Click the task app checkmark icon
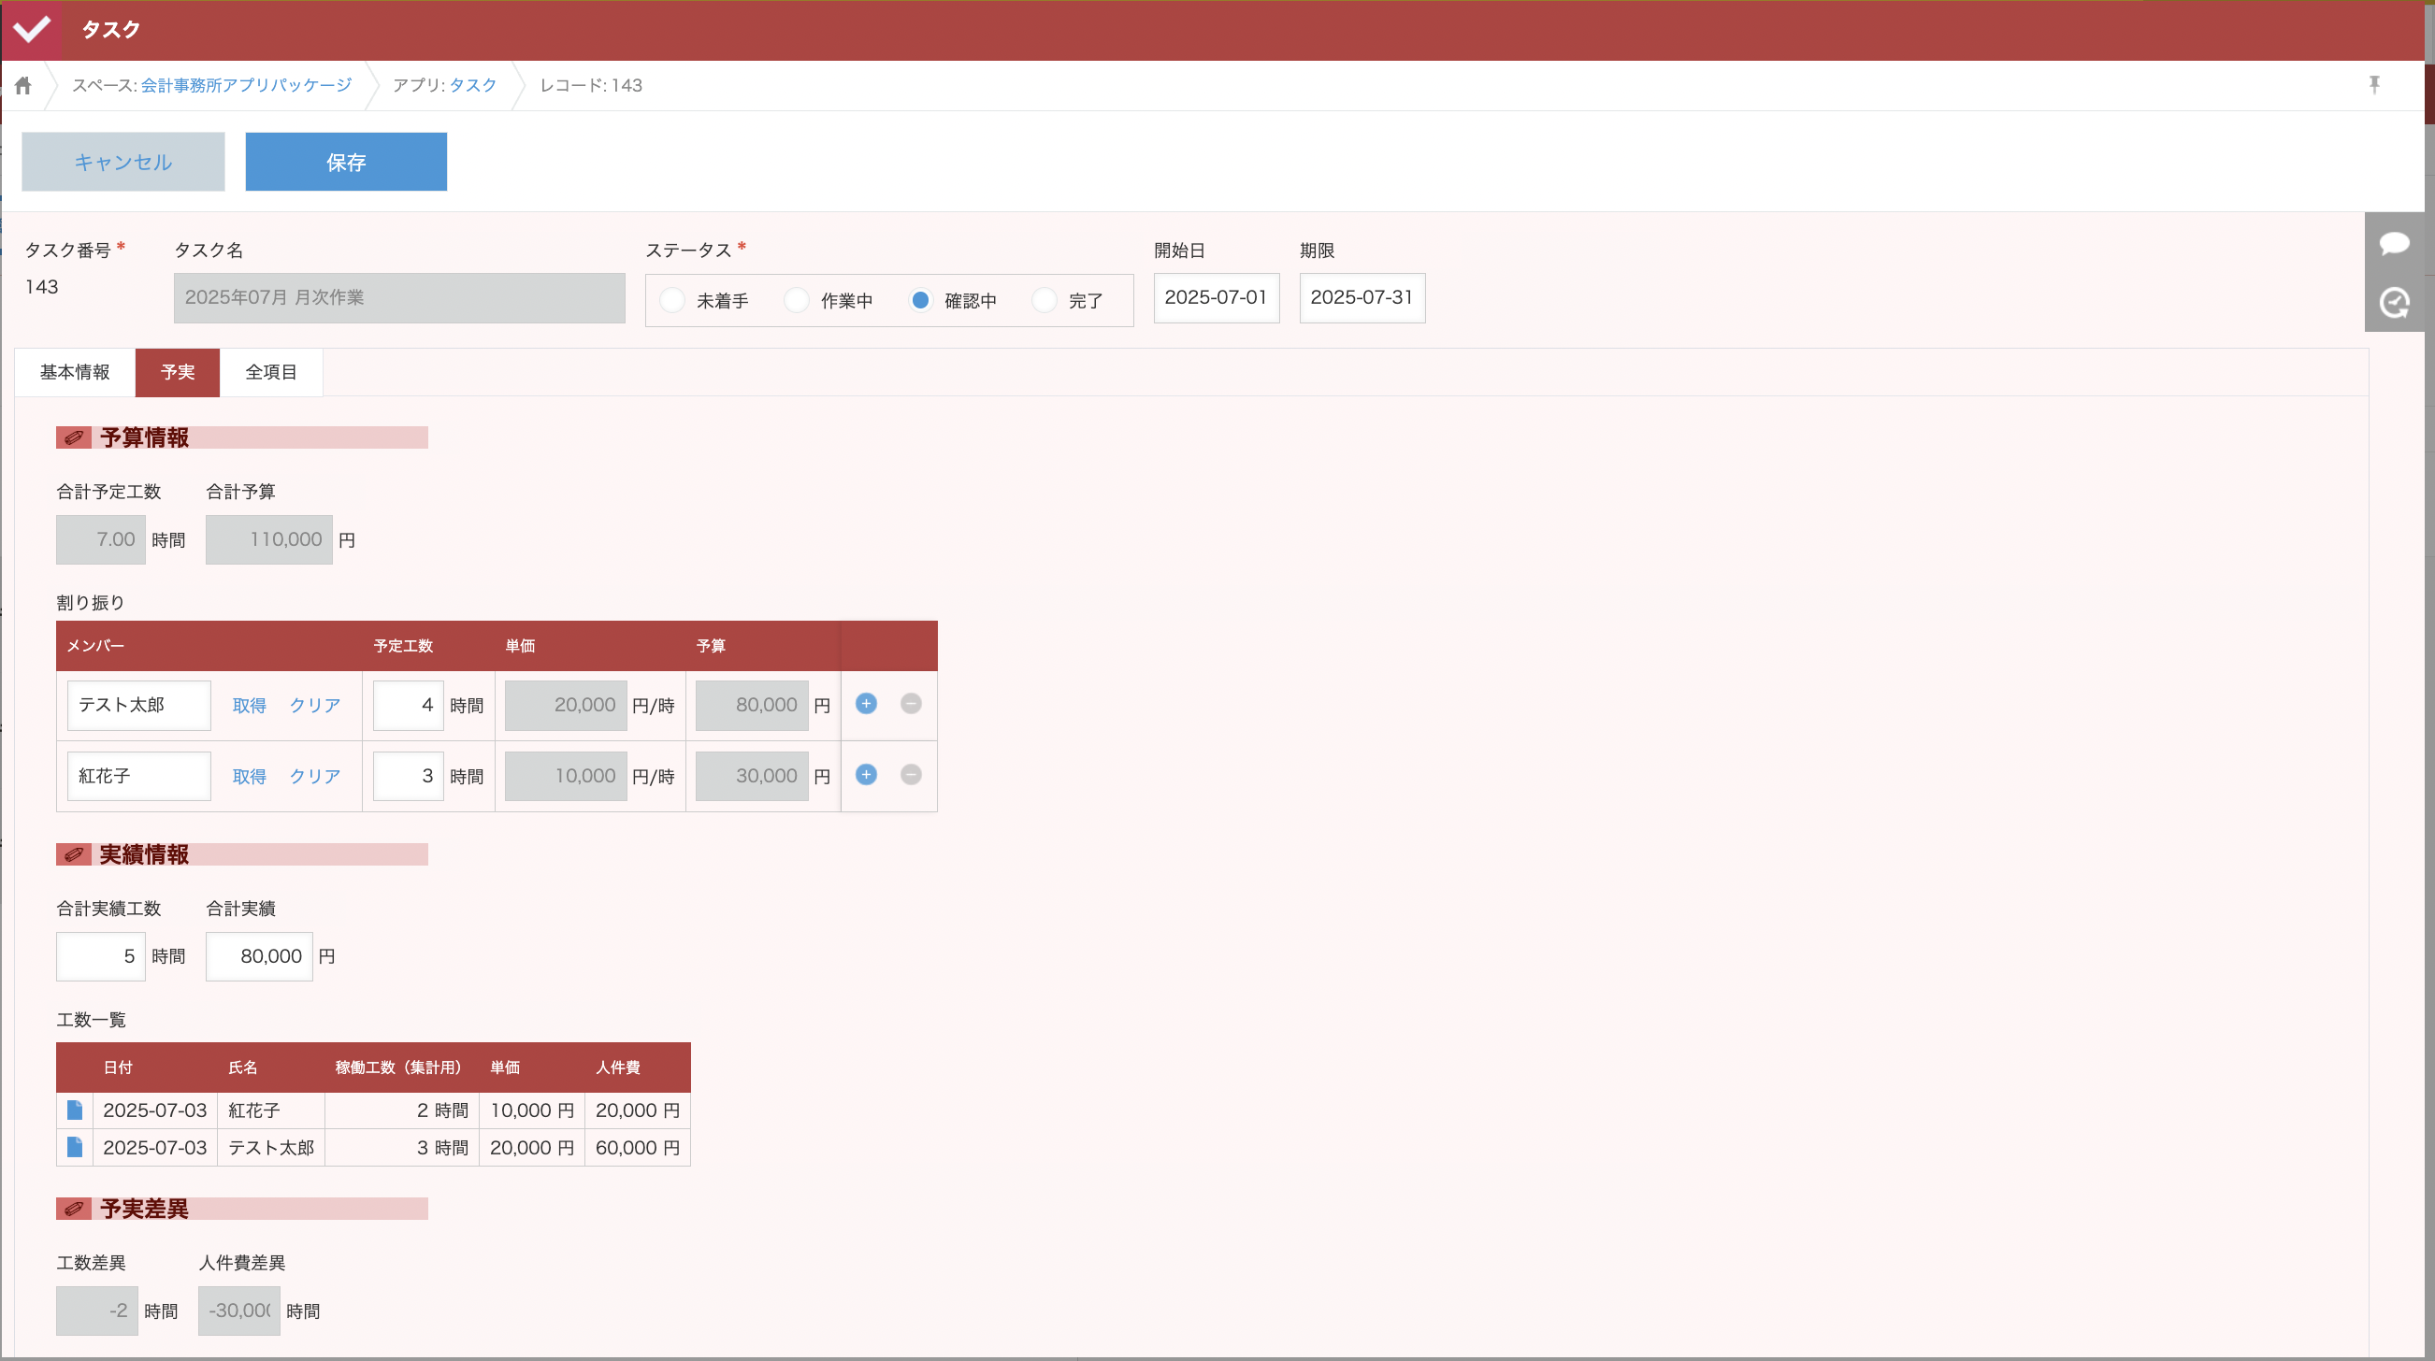 pos(31,29)
